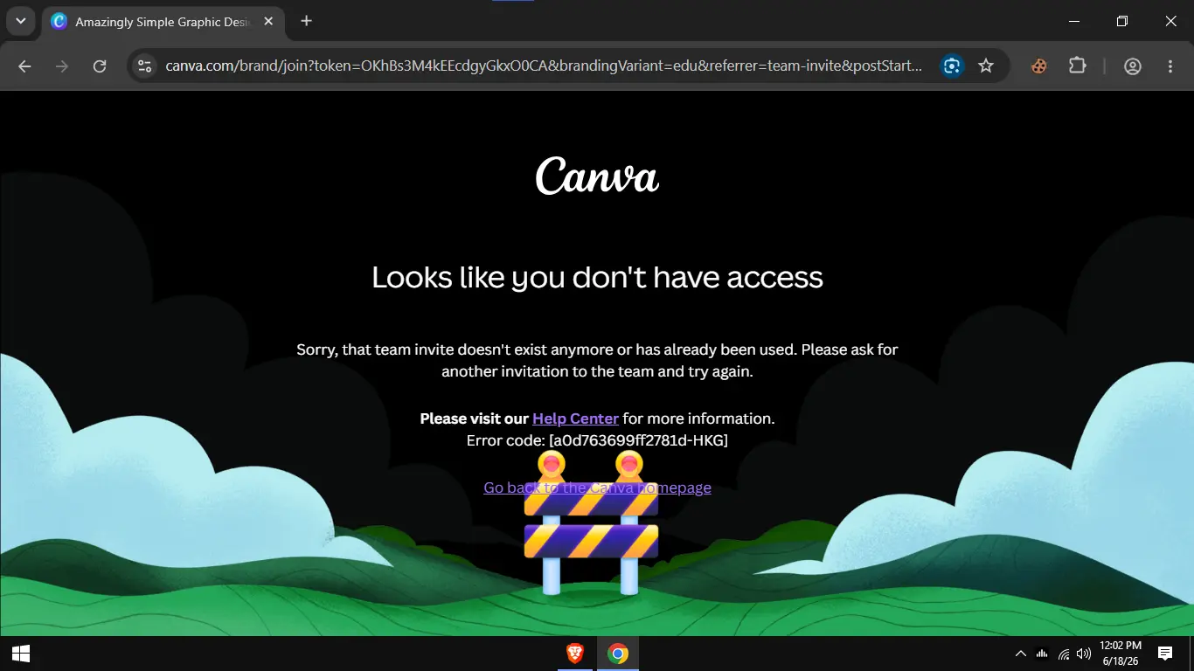Open Chrome three-dot menu
Screen dimensions: 1194x671
[x=1170, y=66]
